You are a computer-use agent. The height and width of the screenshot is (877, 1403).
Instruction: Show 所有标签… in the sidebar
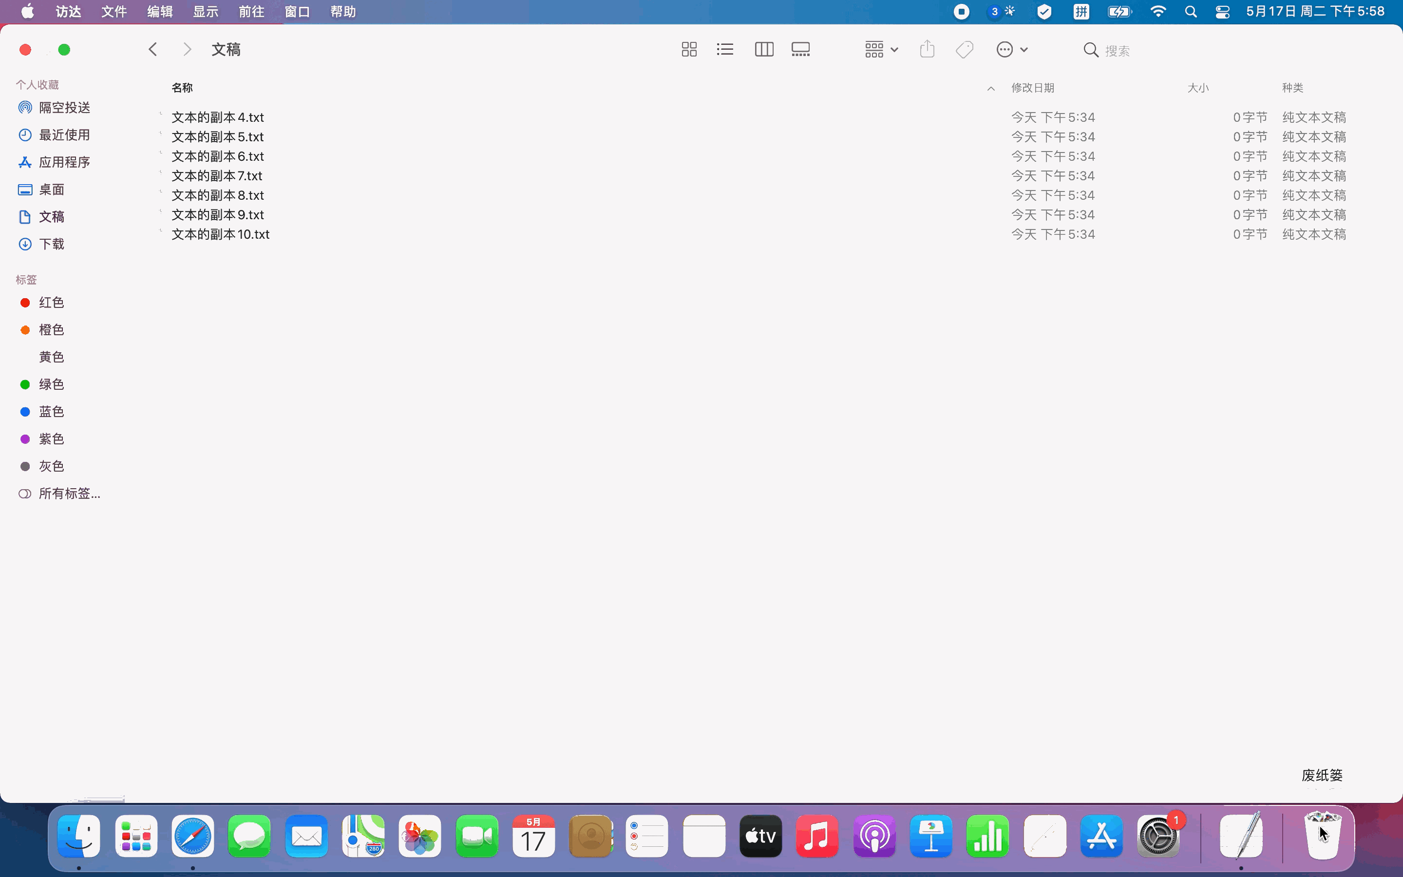pos(69,494)
